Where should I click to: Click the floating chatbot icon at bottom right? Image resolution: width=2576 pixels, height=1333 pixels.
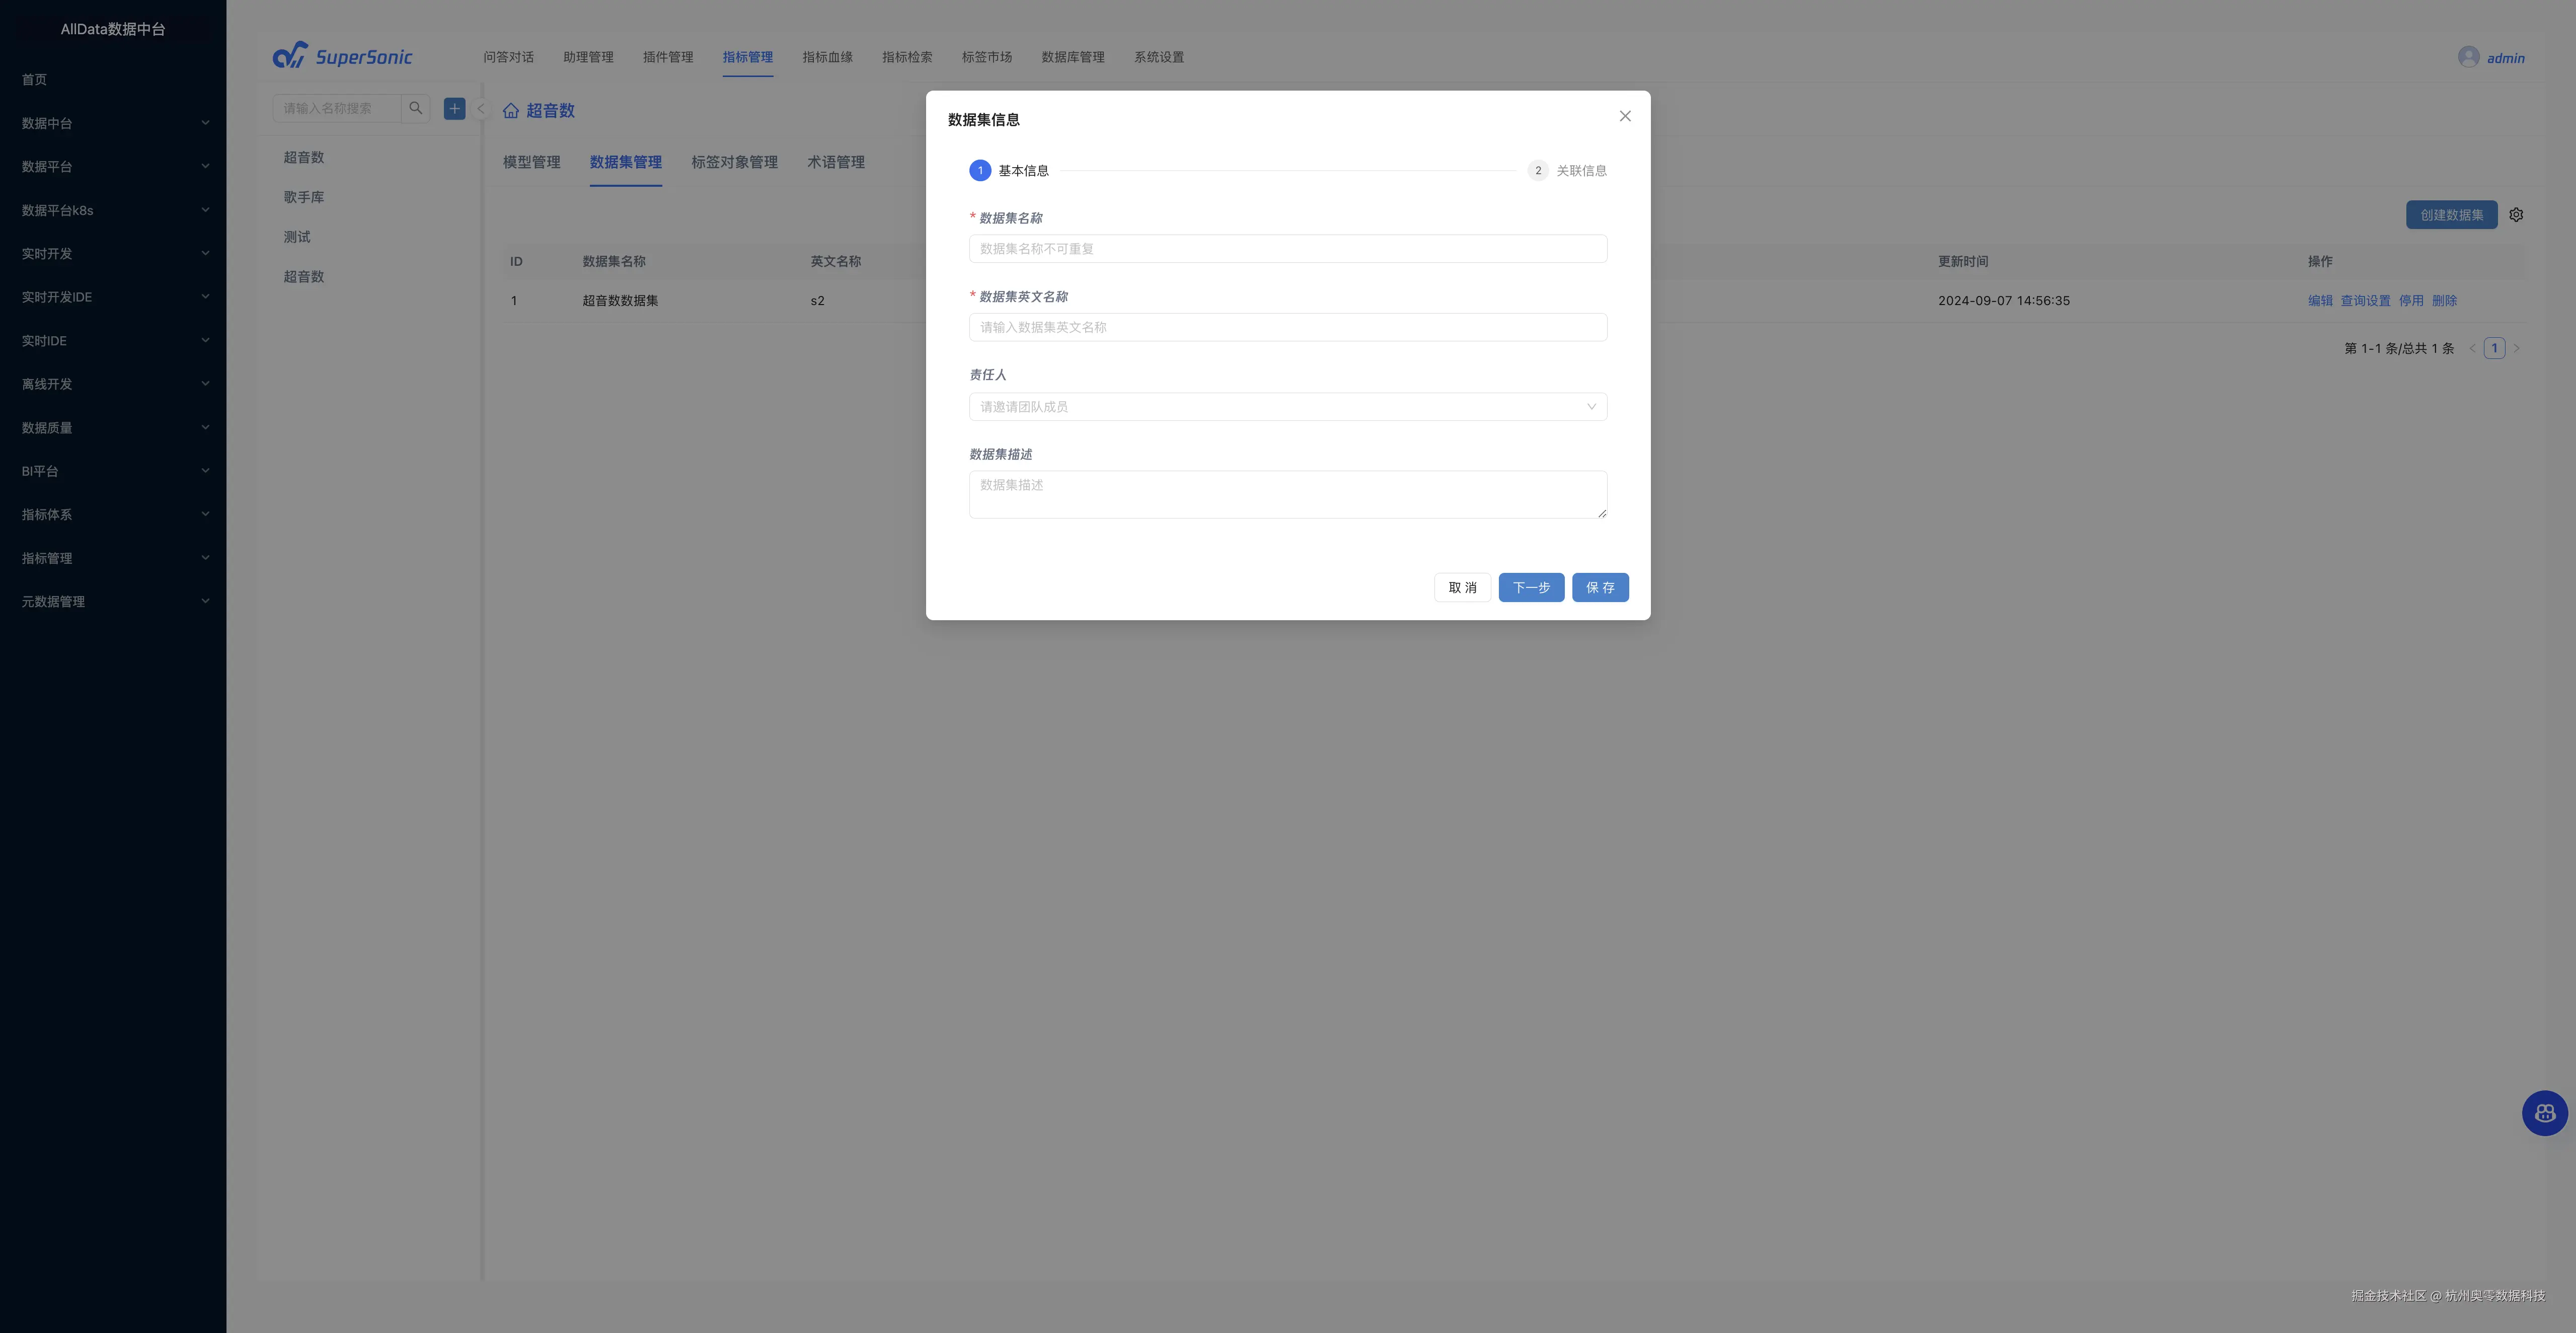2544,1113
